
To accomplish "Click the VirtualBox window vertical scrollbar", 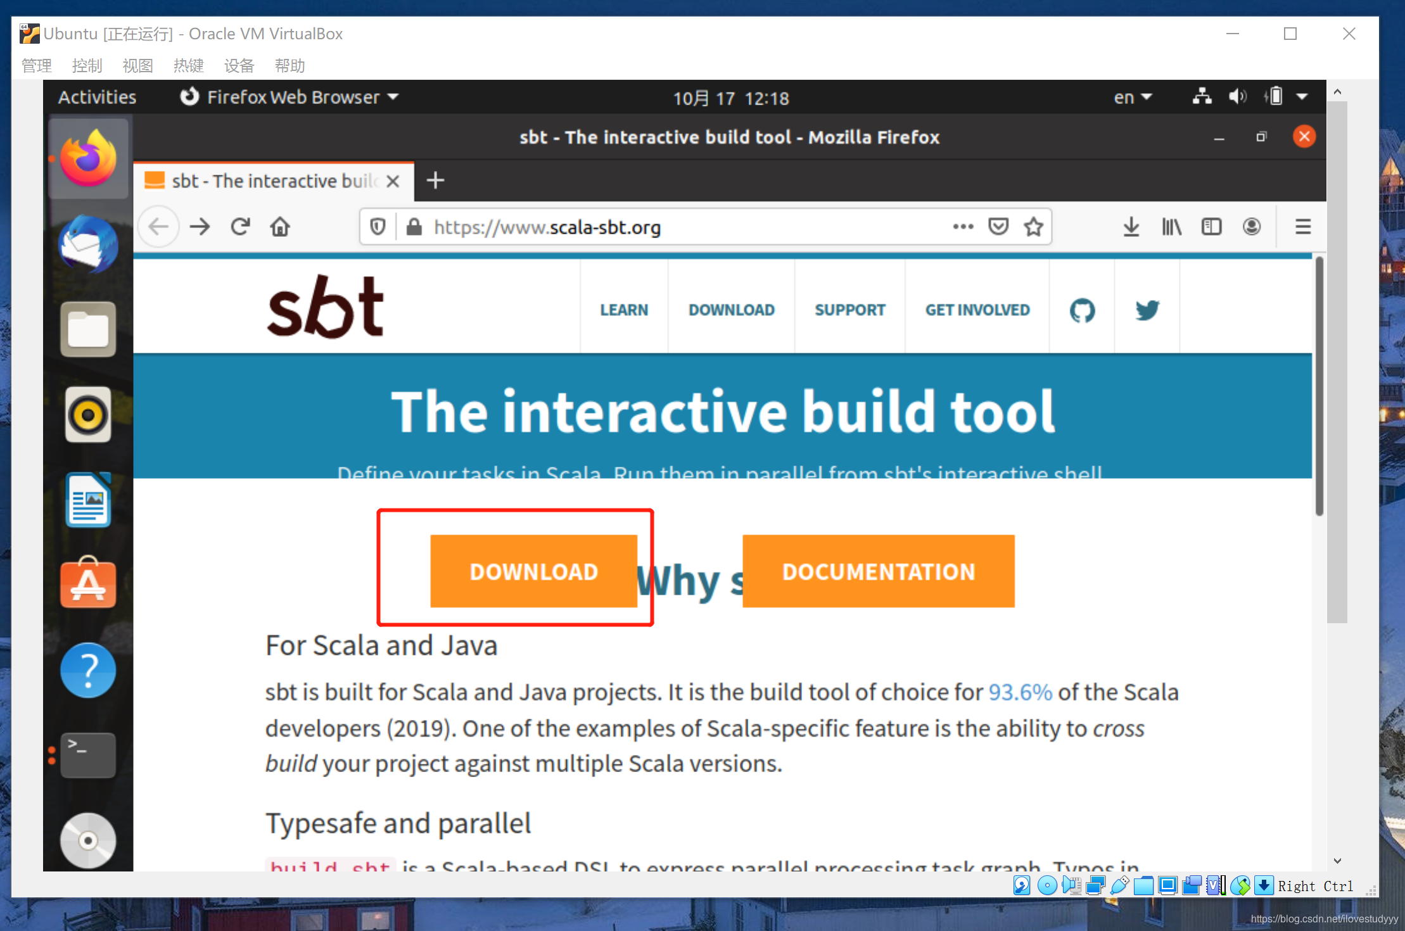I will point(1337,361).
